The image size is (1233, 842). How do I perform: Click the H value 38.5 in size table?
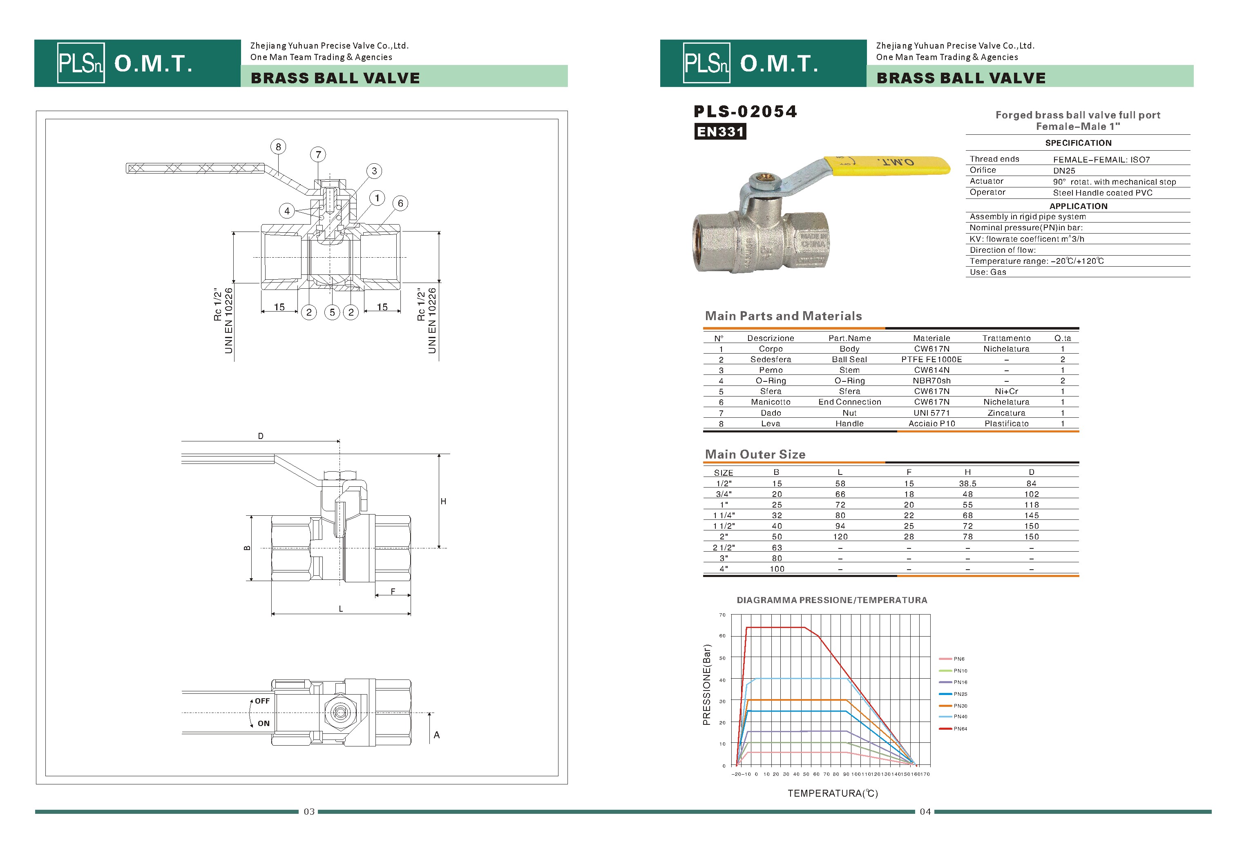click(x=968, y=483)
